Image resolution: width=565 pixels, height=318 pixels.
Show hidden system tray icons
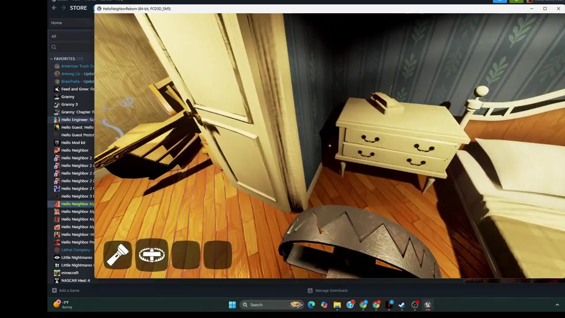(557, 305)
